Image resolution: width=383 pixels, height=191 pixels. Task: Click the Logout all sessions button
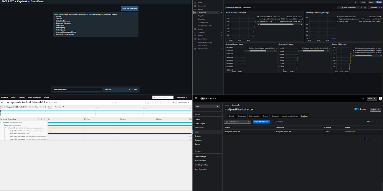coord(261,122)
